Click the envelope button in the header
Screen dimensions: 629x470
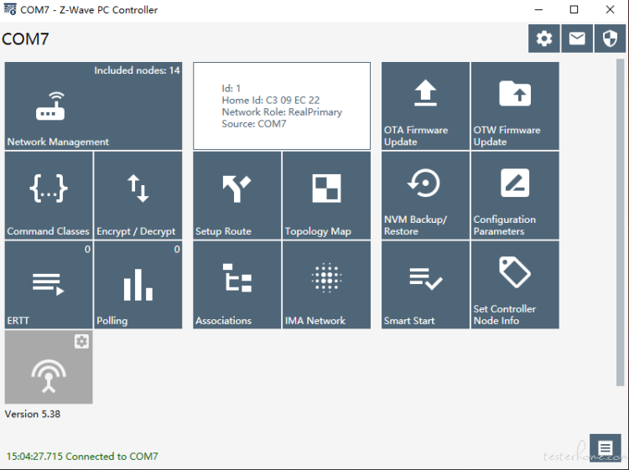tap(577, 39)
